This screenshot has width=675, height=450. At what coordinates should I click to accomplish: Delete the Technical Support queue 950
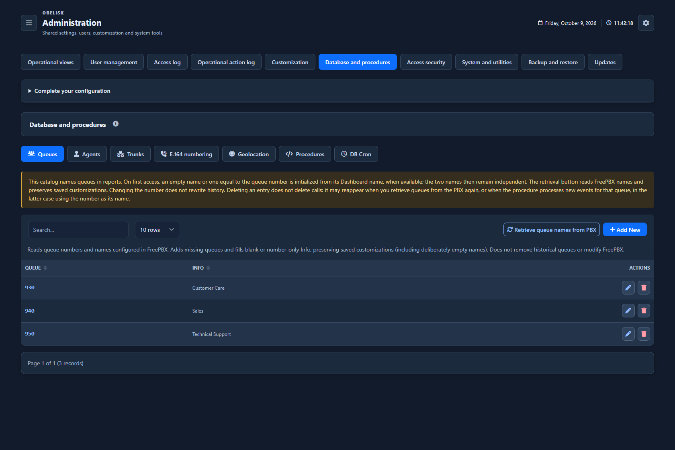[x=644, y=334]
